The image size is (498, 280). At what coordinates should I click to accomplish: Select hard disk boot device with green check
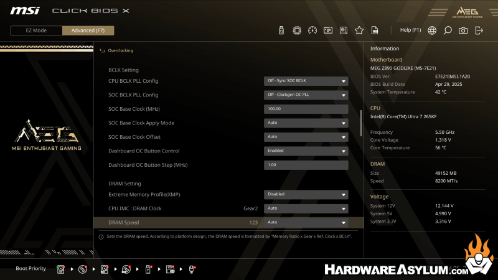point(60,269)
